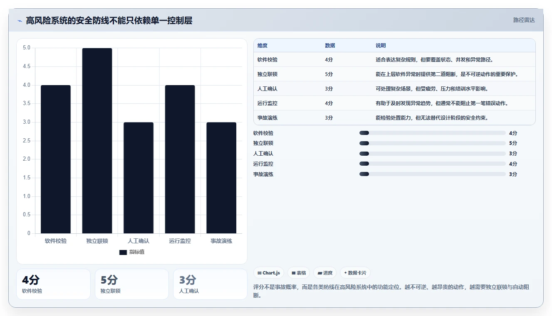This screenshot has width=552, height=316.
Task: Click description starting 可处理复杂场景
Action: (432, 89)
